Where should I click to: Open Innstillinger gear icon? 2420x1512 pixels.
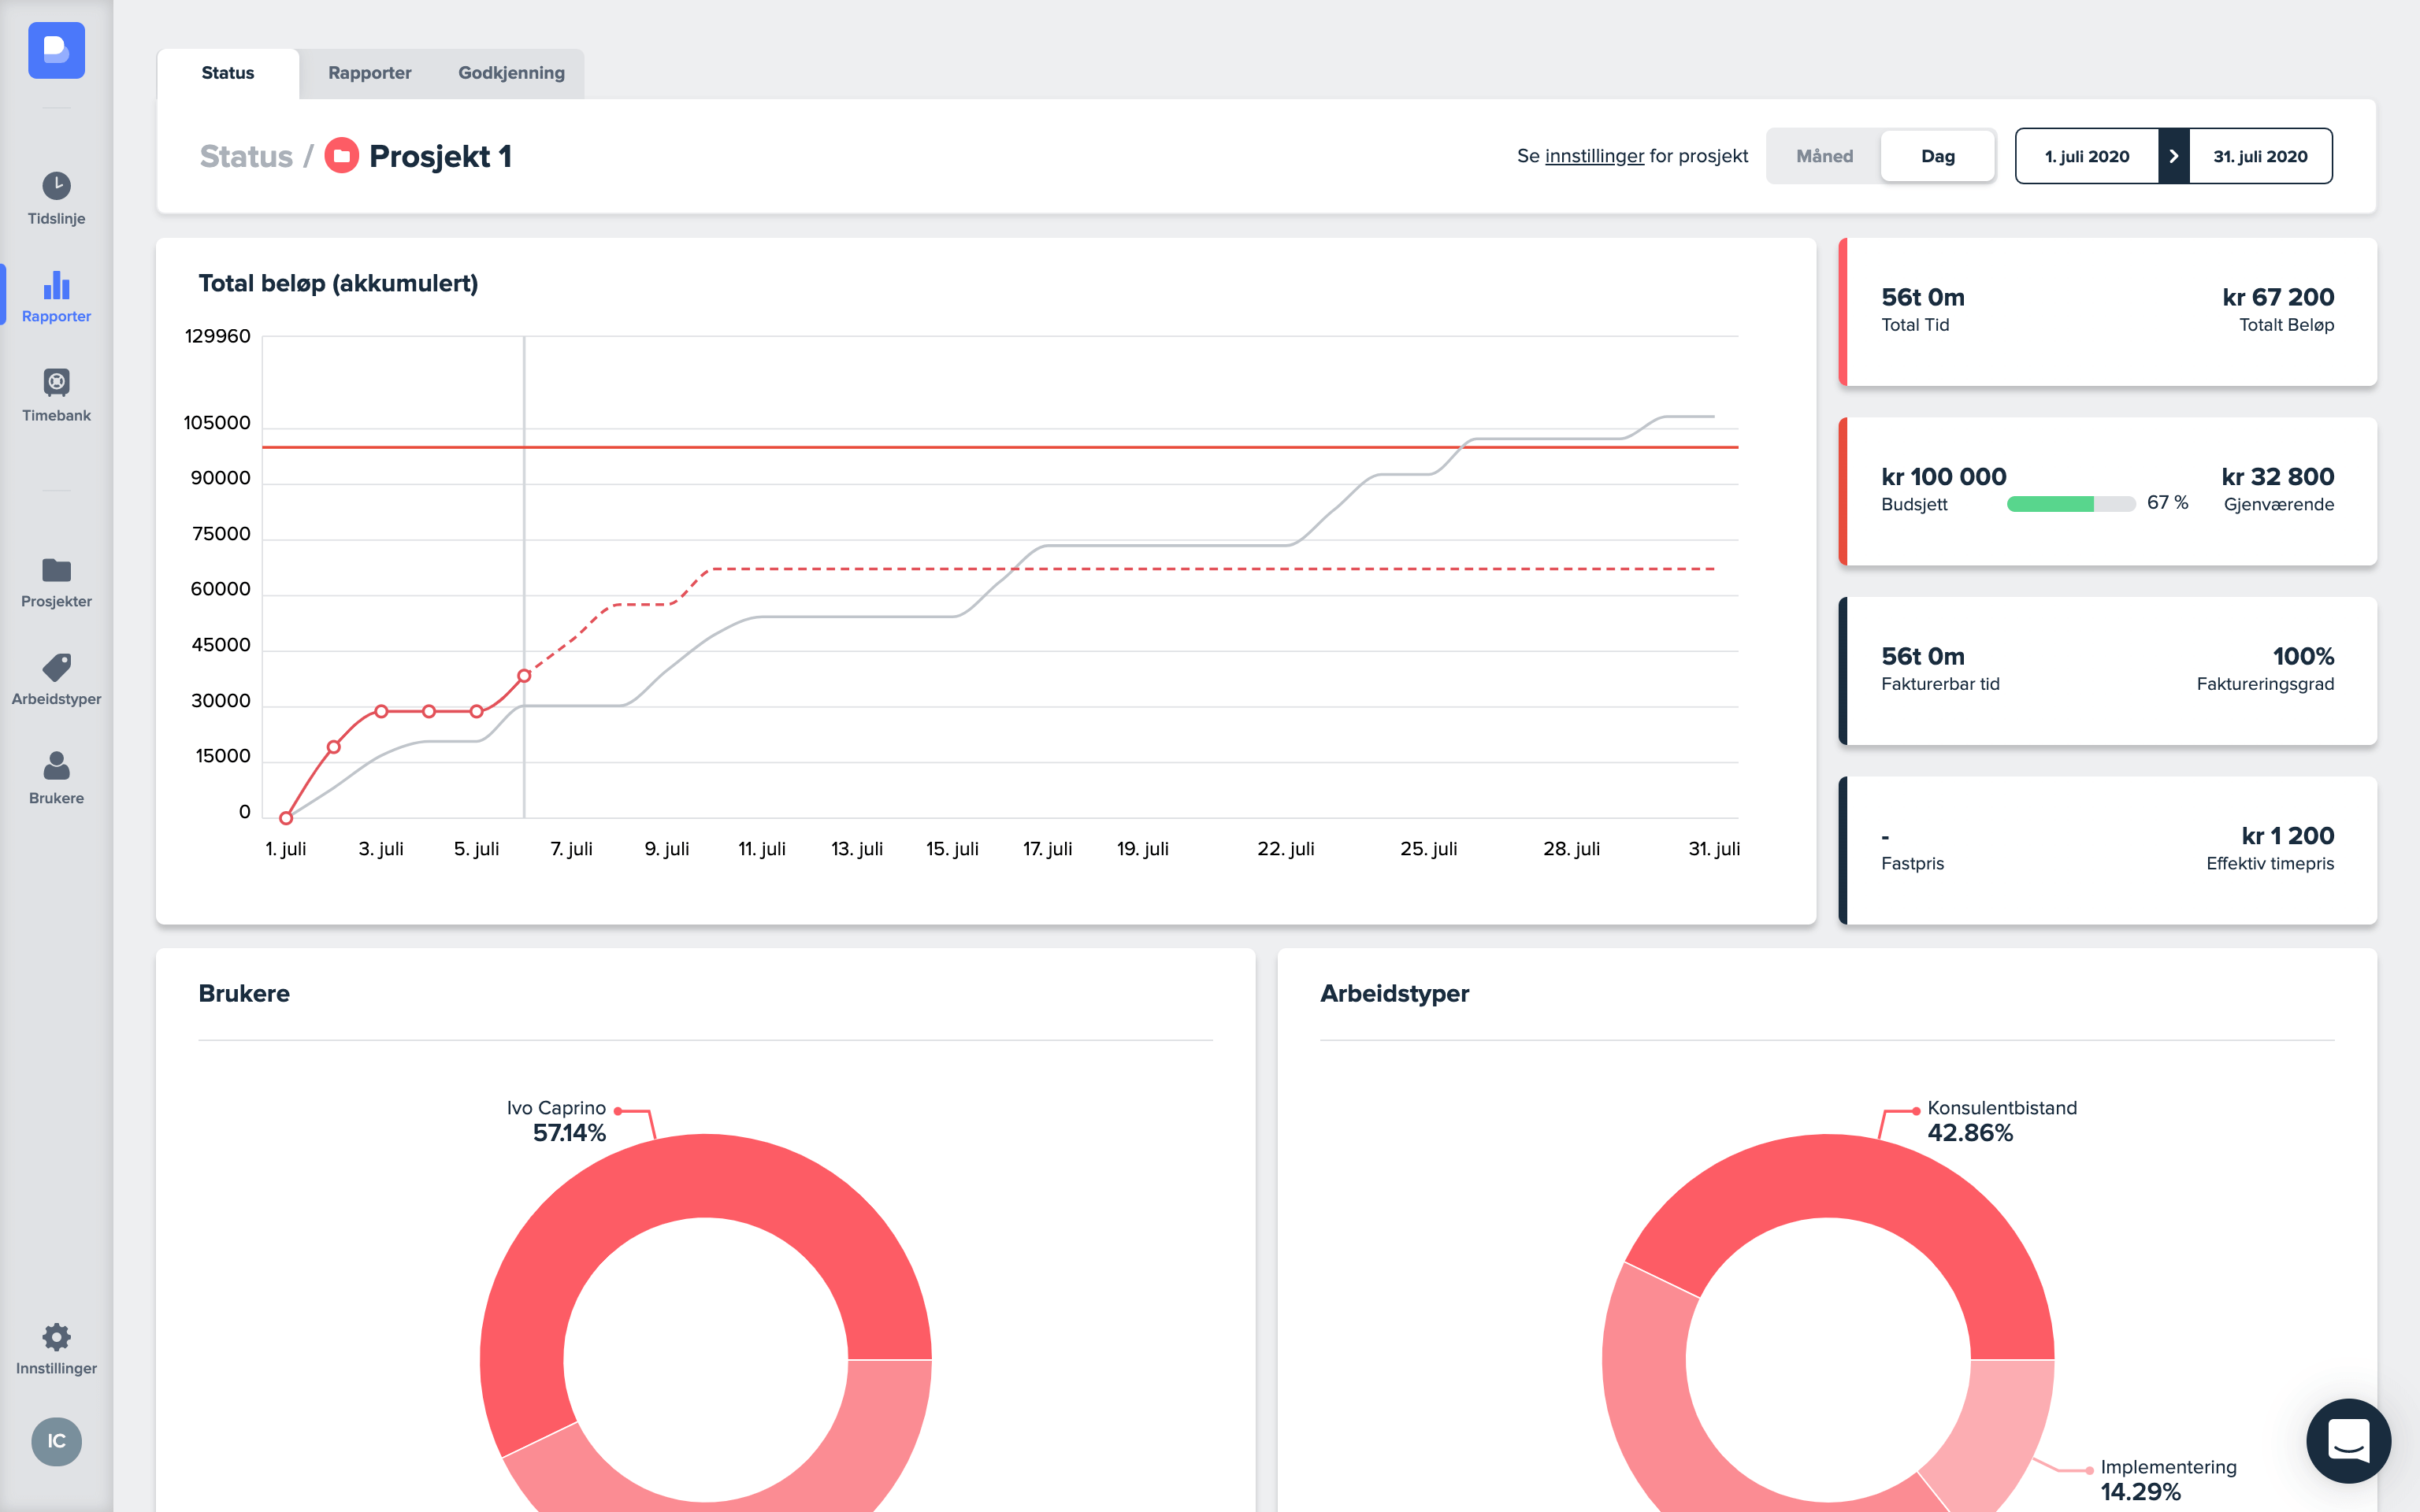[x=56, y=1337]
